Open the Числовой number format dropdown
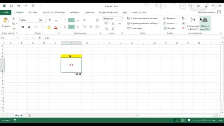This screenshot has width=224, height=126. 122,19
